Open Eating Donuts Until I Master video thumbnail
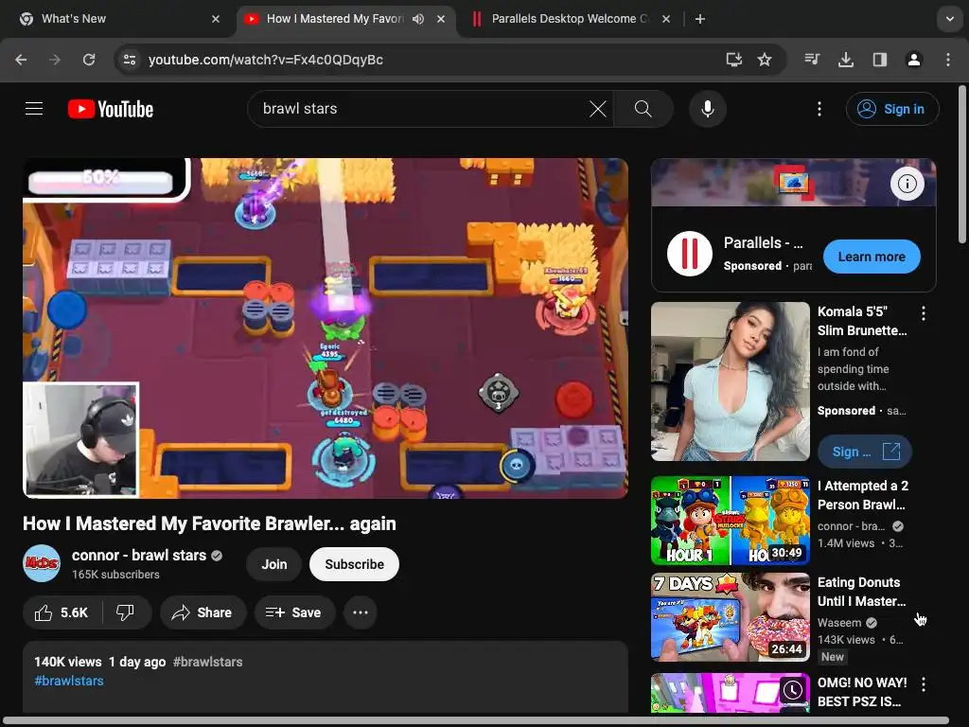The image size is (969, 727). point(731,617)
